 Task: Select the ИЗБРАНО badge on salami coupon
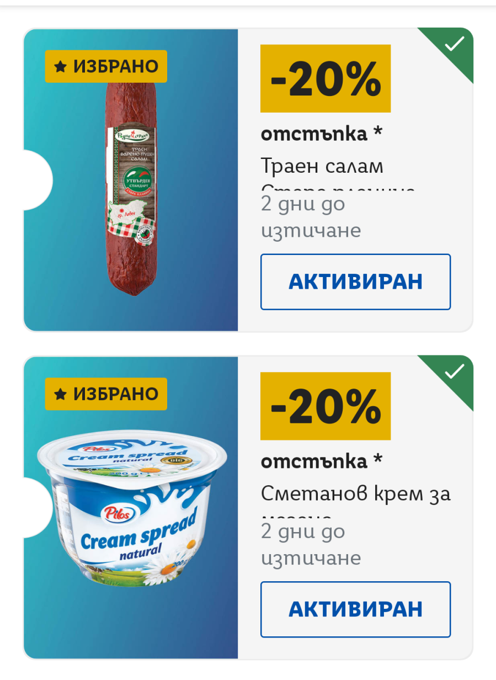(x=106, y=67)
